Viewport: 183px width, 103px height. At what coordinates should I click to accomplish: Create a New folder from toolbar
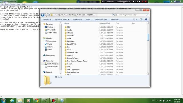pyautogui.click(x=115, y=19)
